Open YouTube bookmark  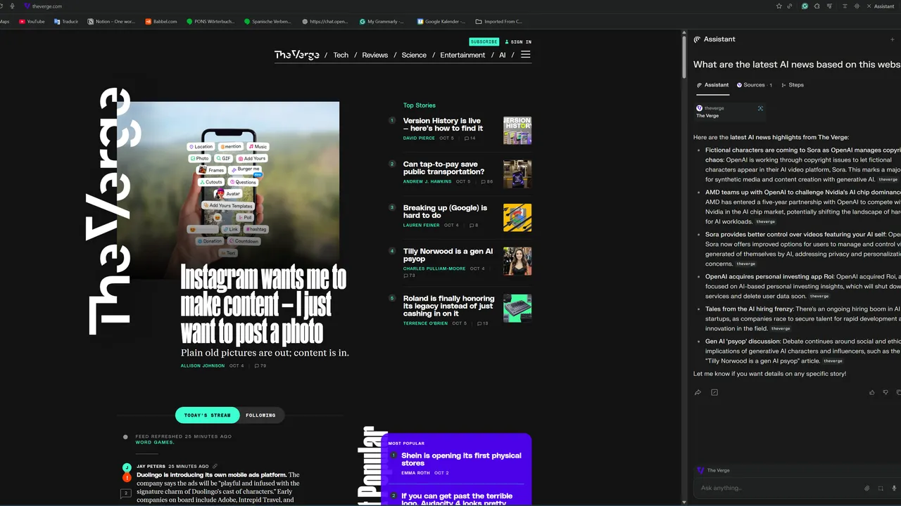[32, 21]
